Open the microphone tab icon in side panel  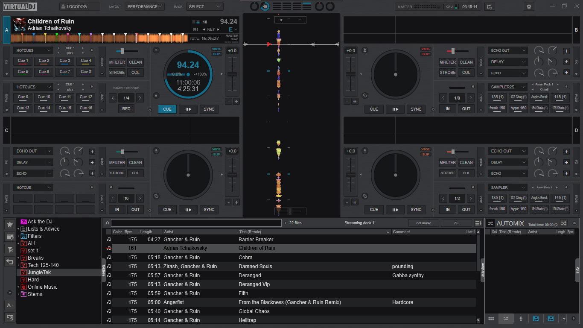click(521, 319)
